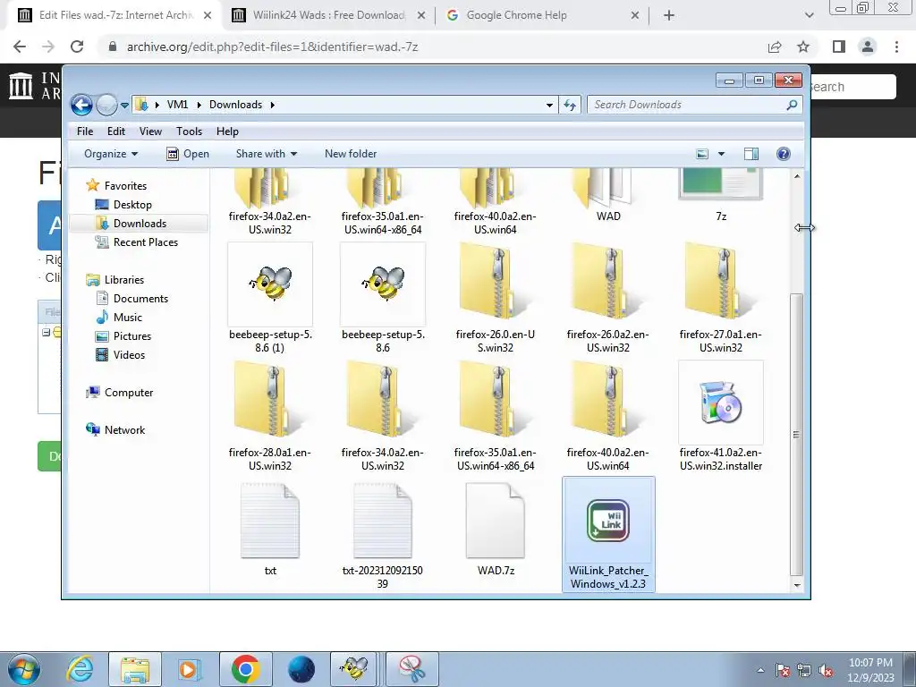Open Explorer Help question mark icon
Screen dimensions: 916x687
[x=784, y=154]
